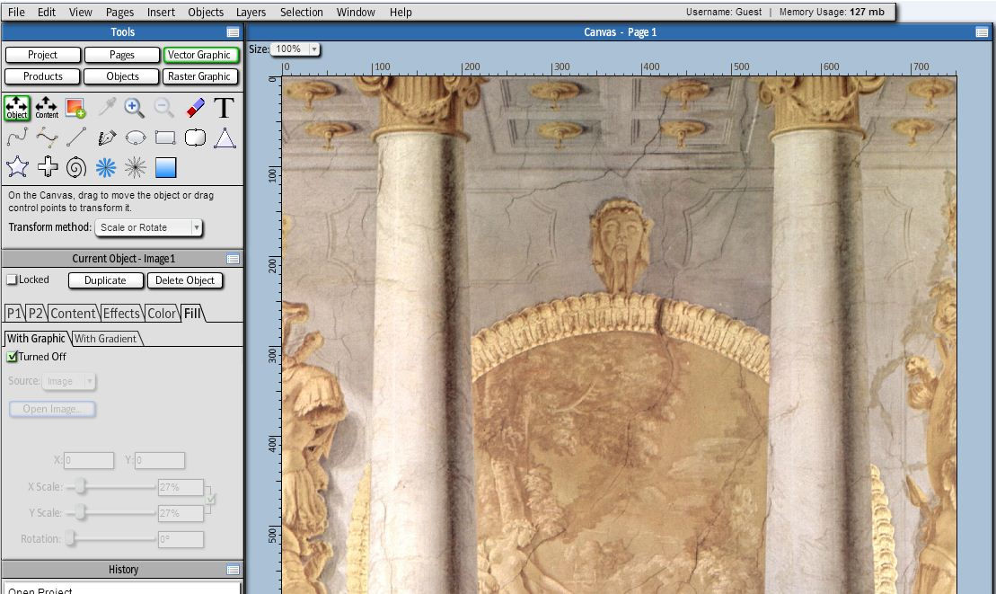
Task: Uncheck the Turned Off checkbox
Action: coord(12,357)
